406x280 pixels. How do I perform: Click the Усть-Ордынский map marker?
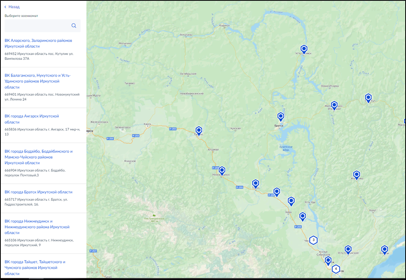(348, 250)
